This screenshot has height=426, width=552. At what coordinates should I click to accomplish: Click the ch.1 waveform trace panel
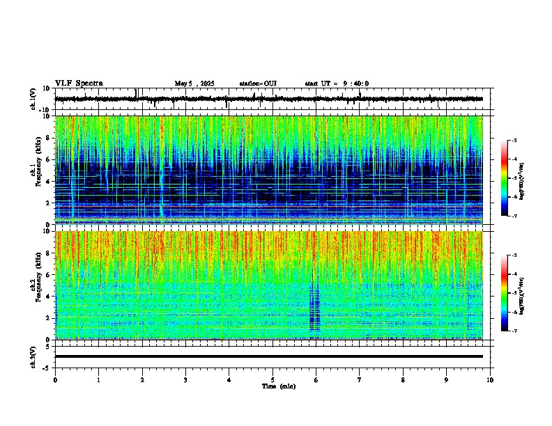tap(273, 99)
